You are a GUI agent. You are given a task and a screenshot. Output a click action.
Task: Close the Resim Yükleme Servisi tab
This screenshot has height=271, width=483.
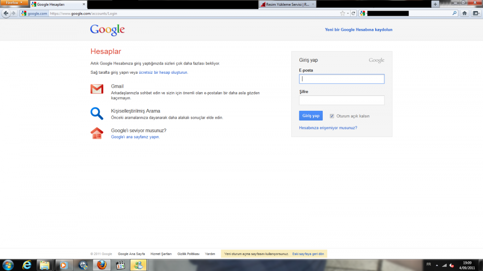tap(313, 4)
